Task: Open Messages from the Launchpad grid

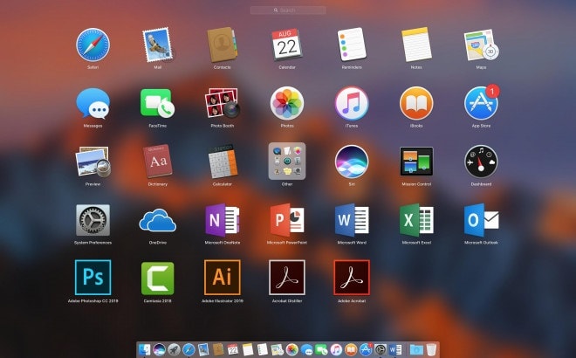Action: (93, 103)
